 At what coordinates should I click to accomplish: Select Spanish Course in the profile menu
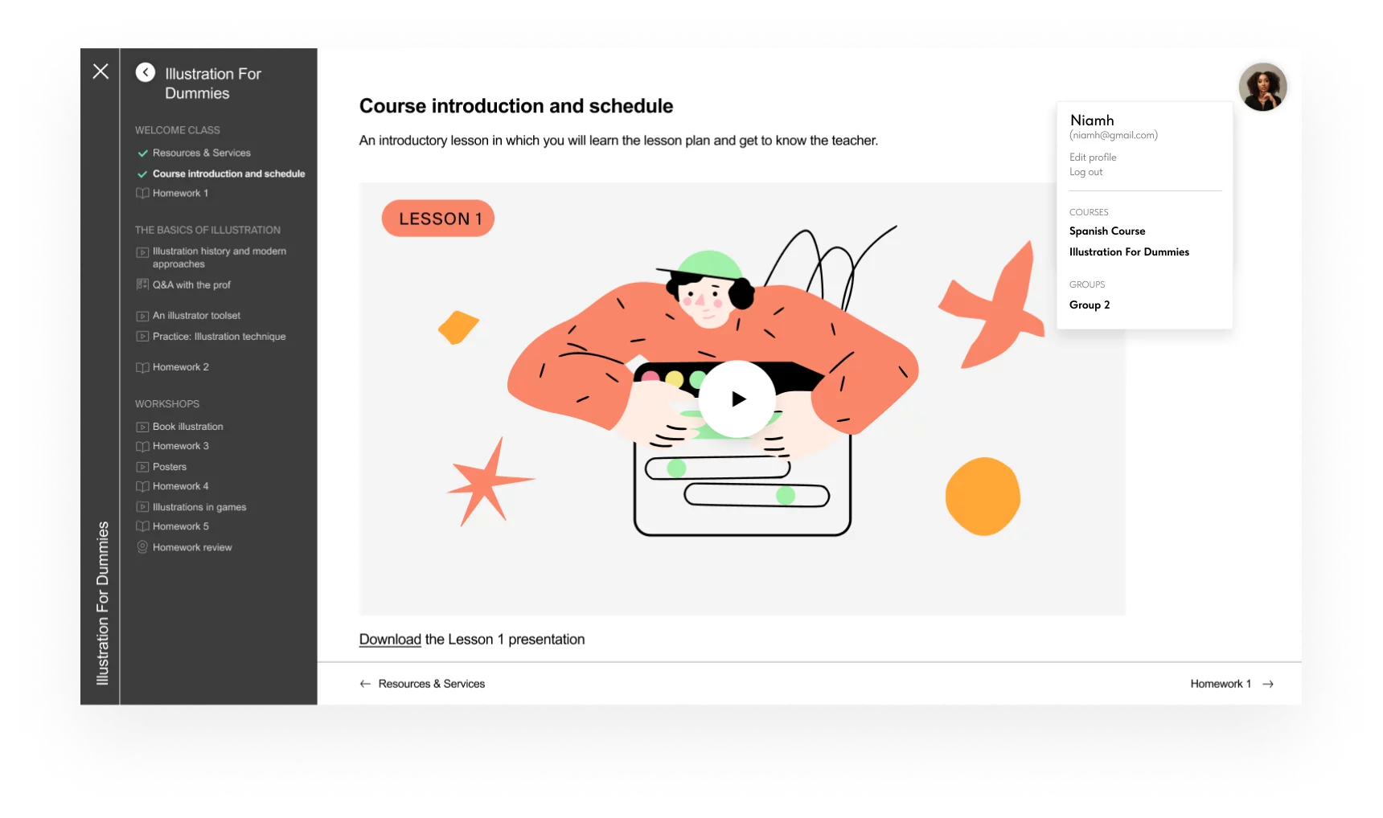[1107, 231]
